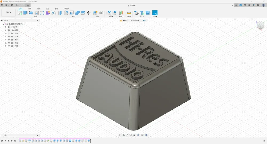Select the Extrude tool
The width and height of the screenshot is (267, 144).
pyautogui.click(x=25, y=13)
